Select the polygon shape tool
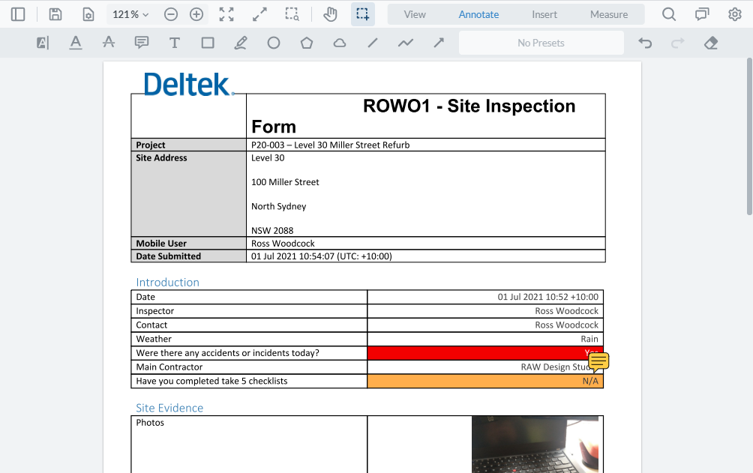This screenshot has width=753, height=473. (307, 43)
